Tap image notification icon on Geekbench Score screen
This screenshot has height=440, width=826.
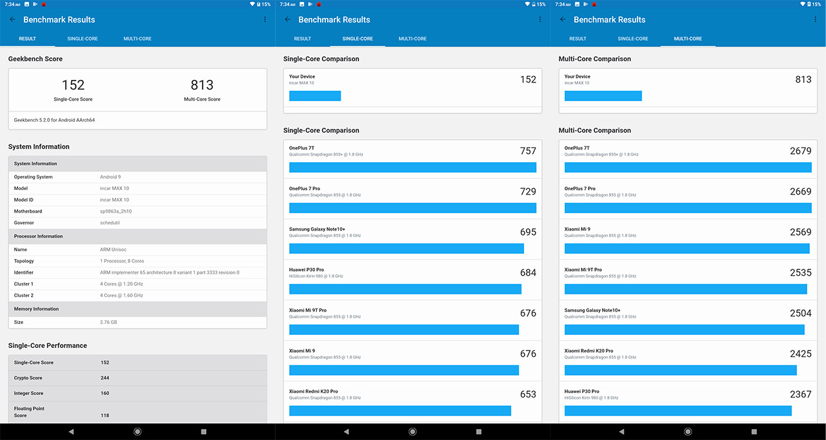coord(25,4)
